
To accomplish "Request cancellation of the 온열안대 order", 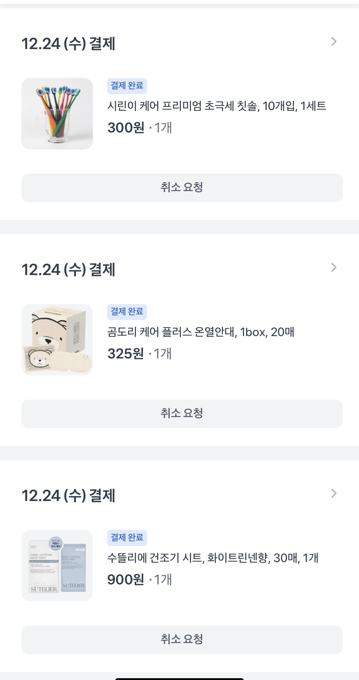I will pos(182,414).
